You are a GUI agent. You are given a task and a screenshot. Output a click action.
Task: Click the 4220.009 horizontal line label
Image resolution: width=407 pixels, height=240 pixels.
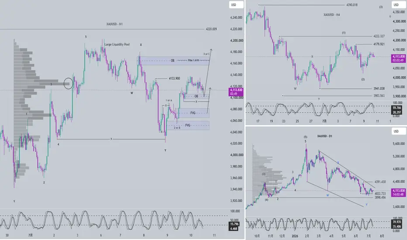point(211,29)
